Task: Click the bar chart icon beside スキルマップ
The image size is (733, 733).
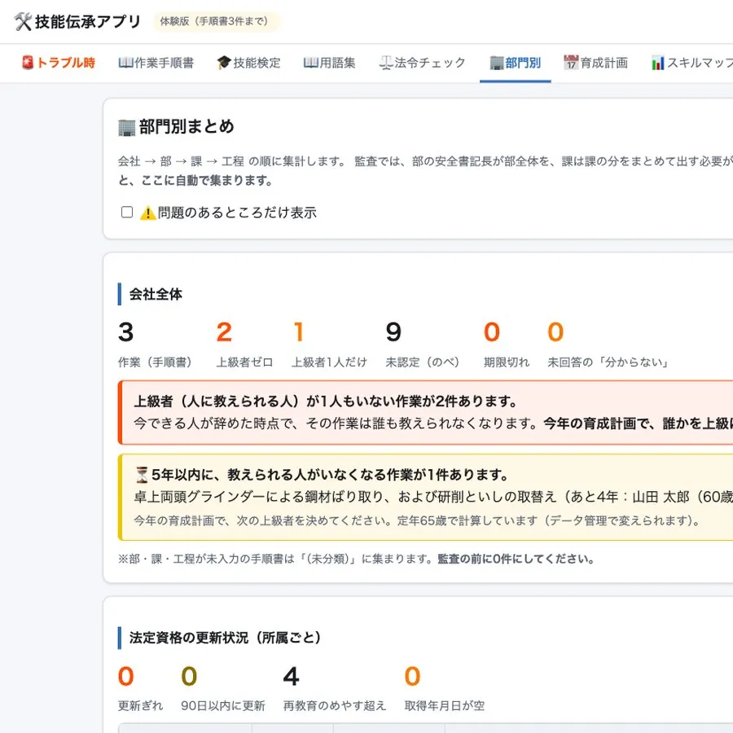Action: (x=658, y=63)
